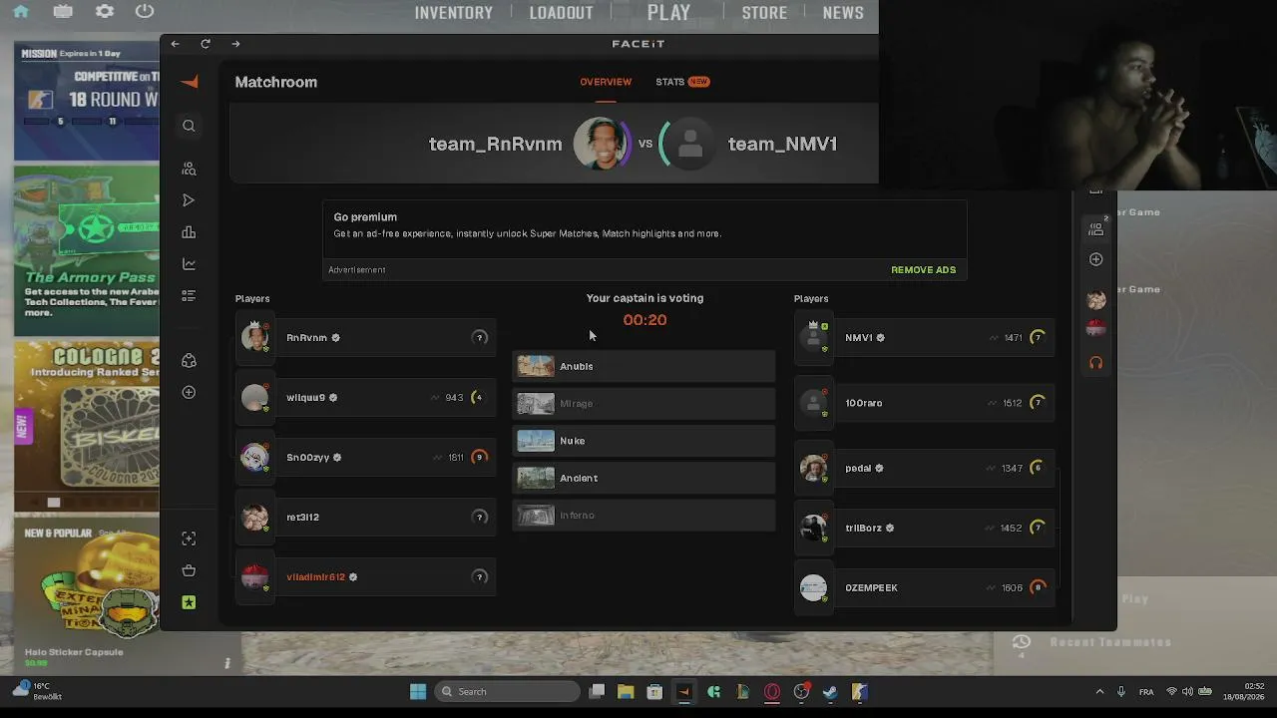
Task: Click team_RnRvnm captain avatar in header
Action: point(601,144)
